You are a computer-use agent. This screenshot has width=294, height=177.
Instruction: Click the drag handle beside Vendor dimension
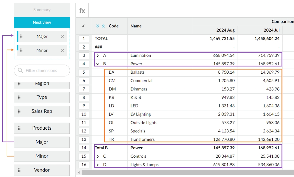[19, 170]
